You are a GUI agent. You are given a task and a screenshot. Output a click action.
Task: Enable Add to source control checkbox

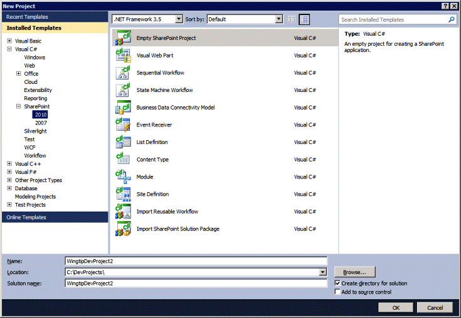point(337,292)
